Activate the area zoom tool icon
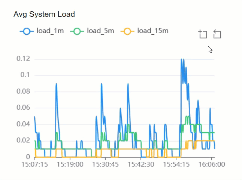Screen dimensions: 242x180 click(203, 34)
